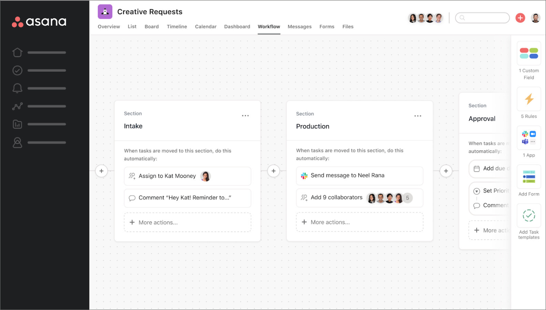Switch to the List tab
The image size is (546, 310).
tap(132, 27)
